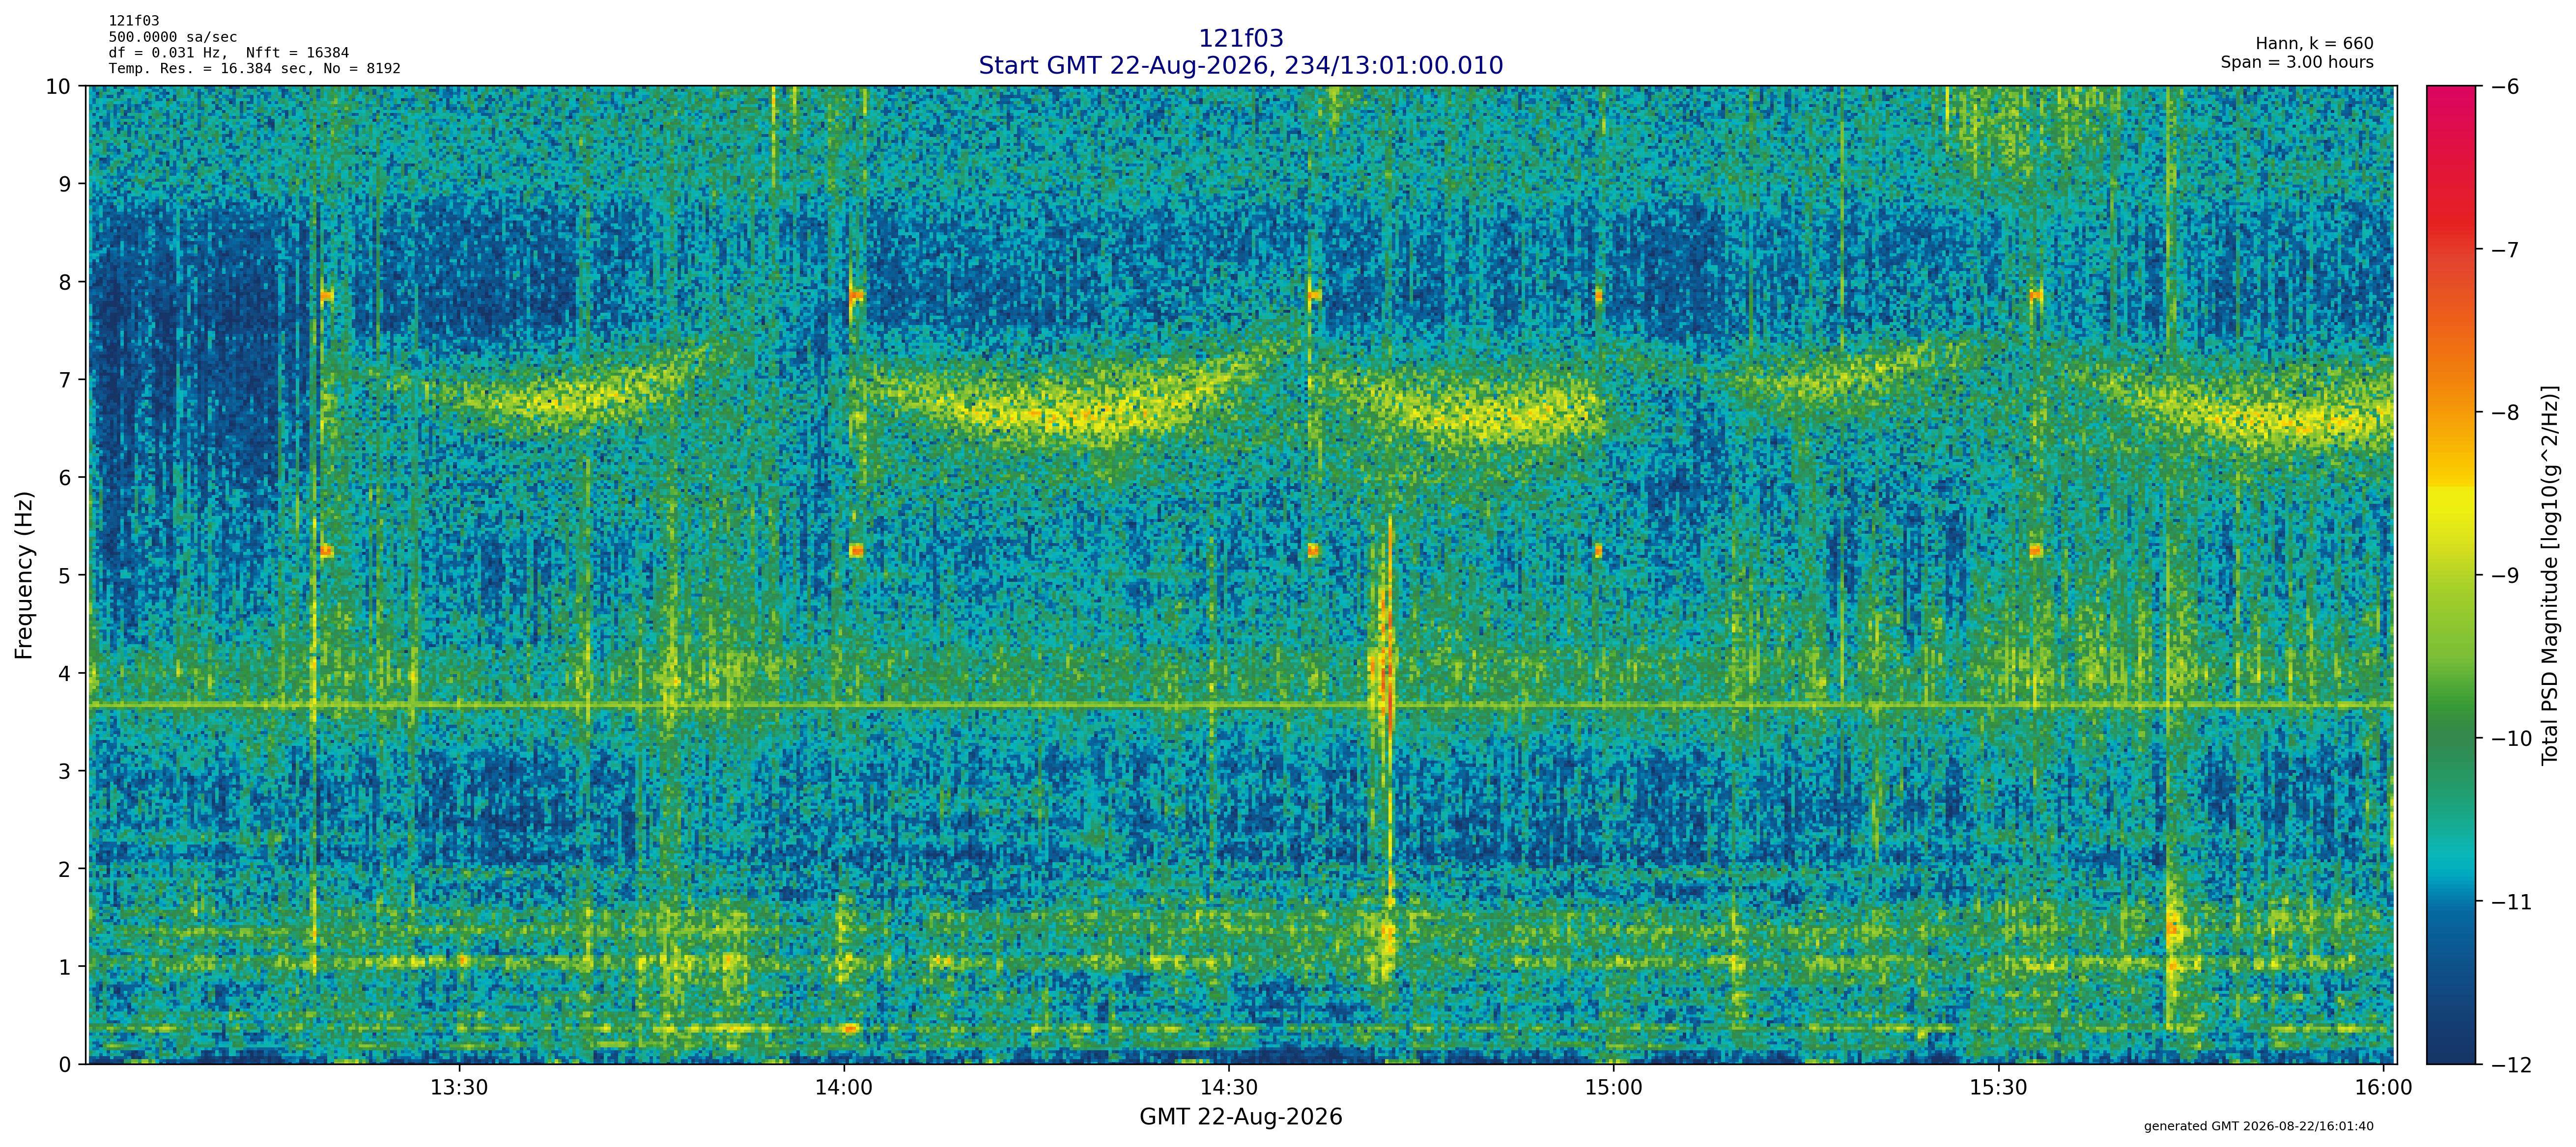This screenshot has height=1147, width=2576.
Task: Select the colorbar tick label "−11"
Action: point(2511,902)
